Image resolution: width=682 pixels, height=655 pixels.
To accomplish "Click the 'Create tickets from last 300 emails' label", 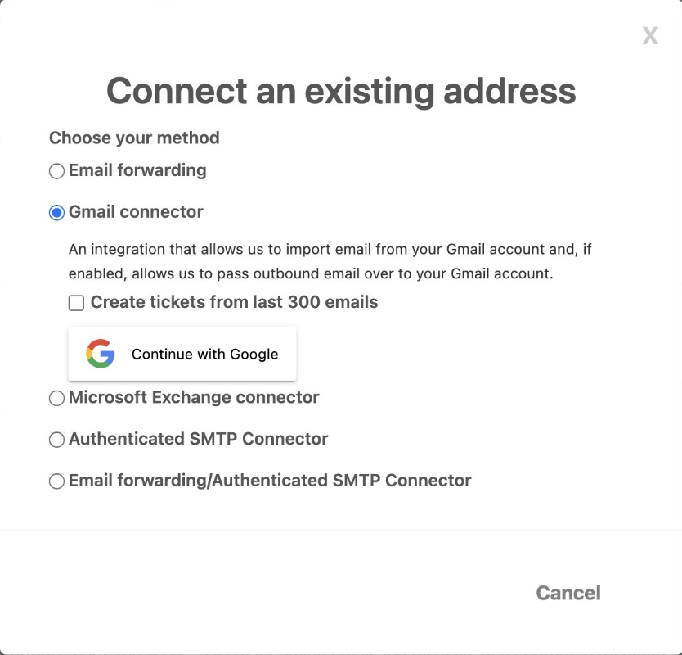I will tap(234, 302).
